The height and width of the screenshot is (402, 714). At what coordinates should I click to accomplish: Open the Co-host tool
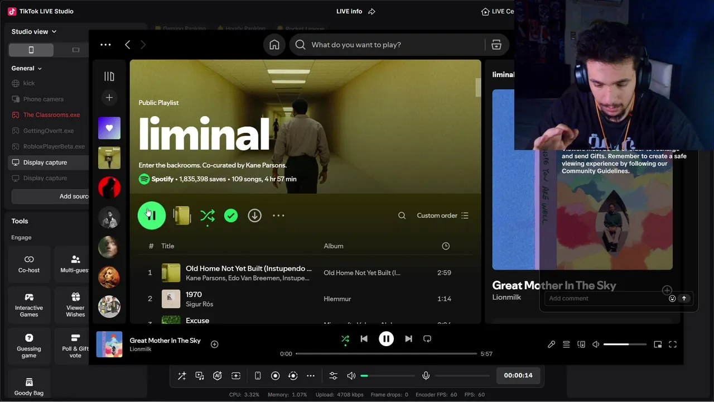point(29,265)
